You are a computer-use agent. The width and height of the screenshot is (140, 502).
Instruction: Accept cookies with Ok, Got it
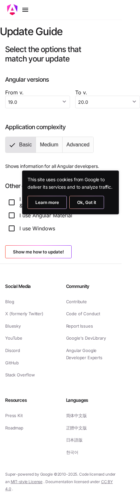(87, 202)
